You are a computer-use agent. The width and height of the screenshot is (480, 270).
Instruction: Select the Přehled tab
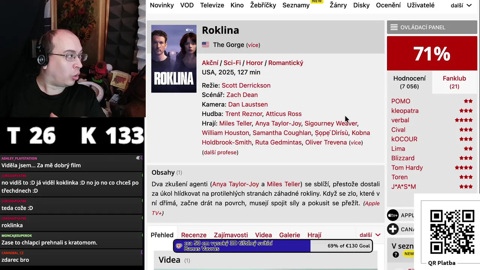162,235
